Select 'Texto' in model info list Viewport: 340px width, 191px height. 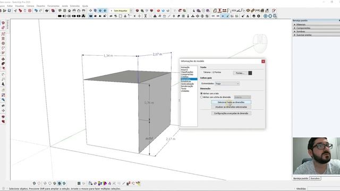tap(183, 89)
